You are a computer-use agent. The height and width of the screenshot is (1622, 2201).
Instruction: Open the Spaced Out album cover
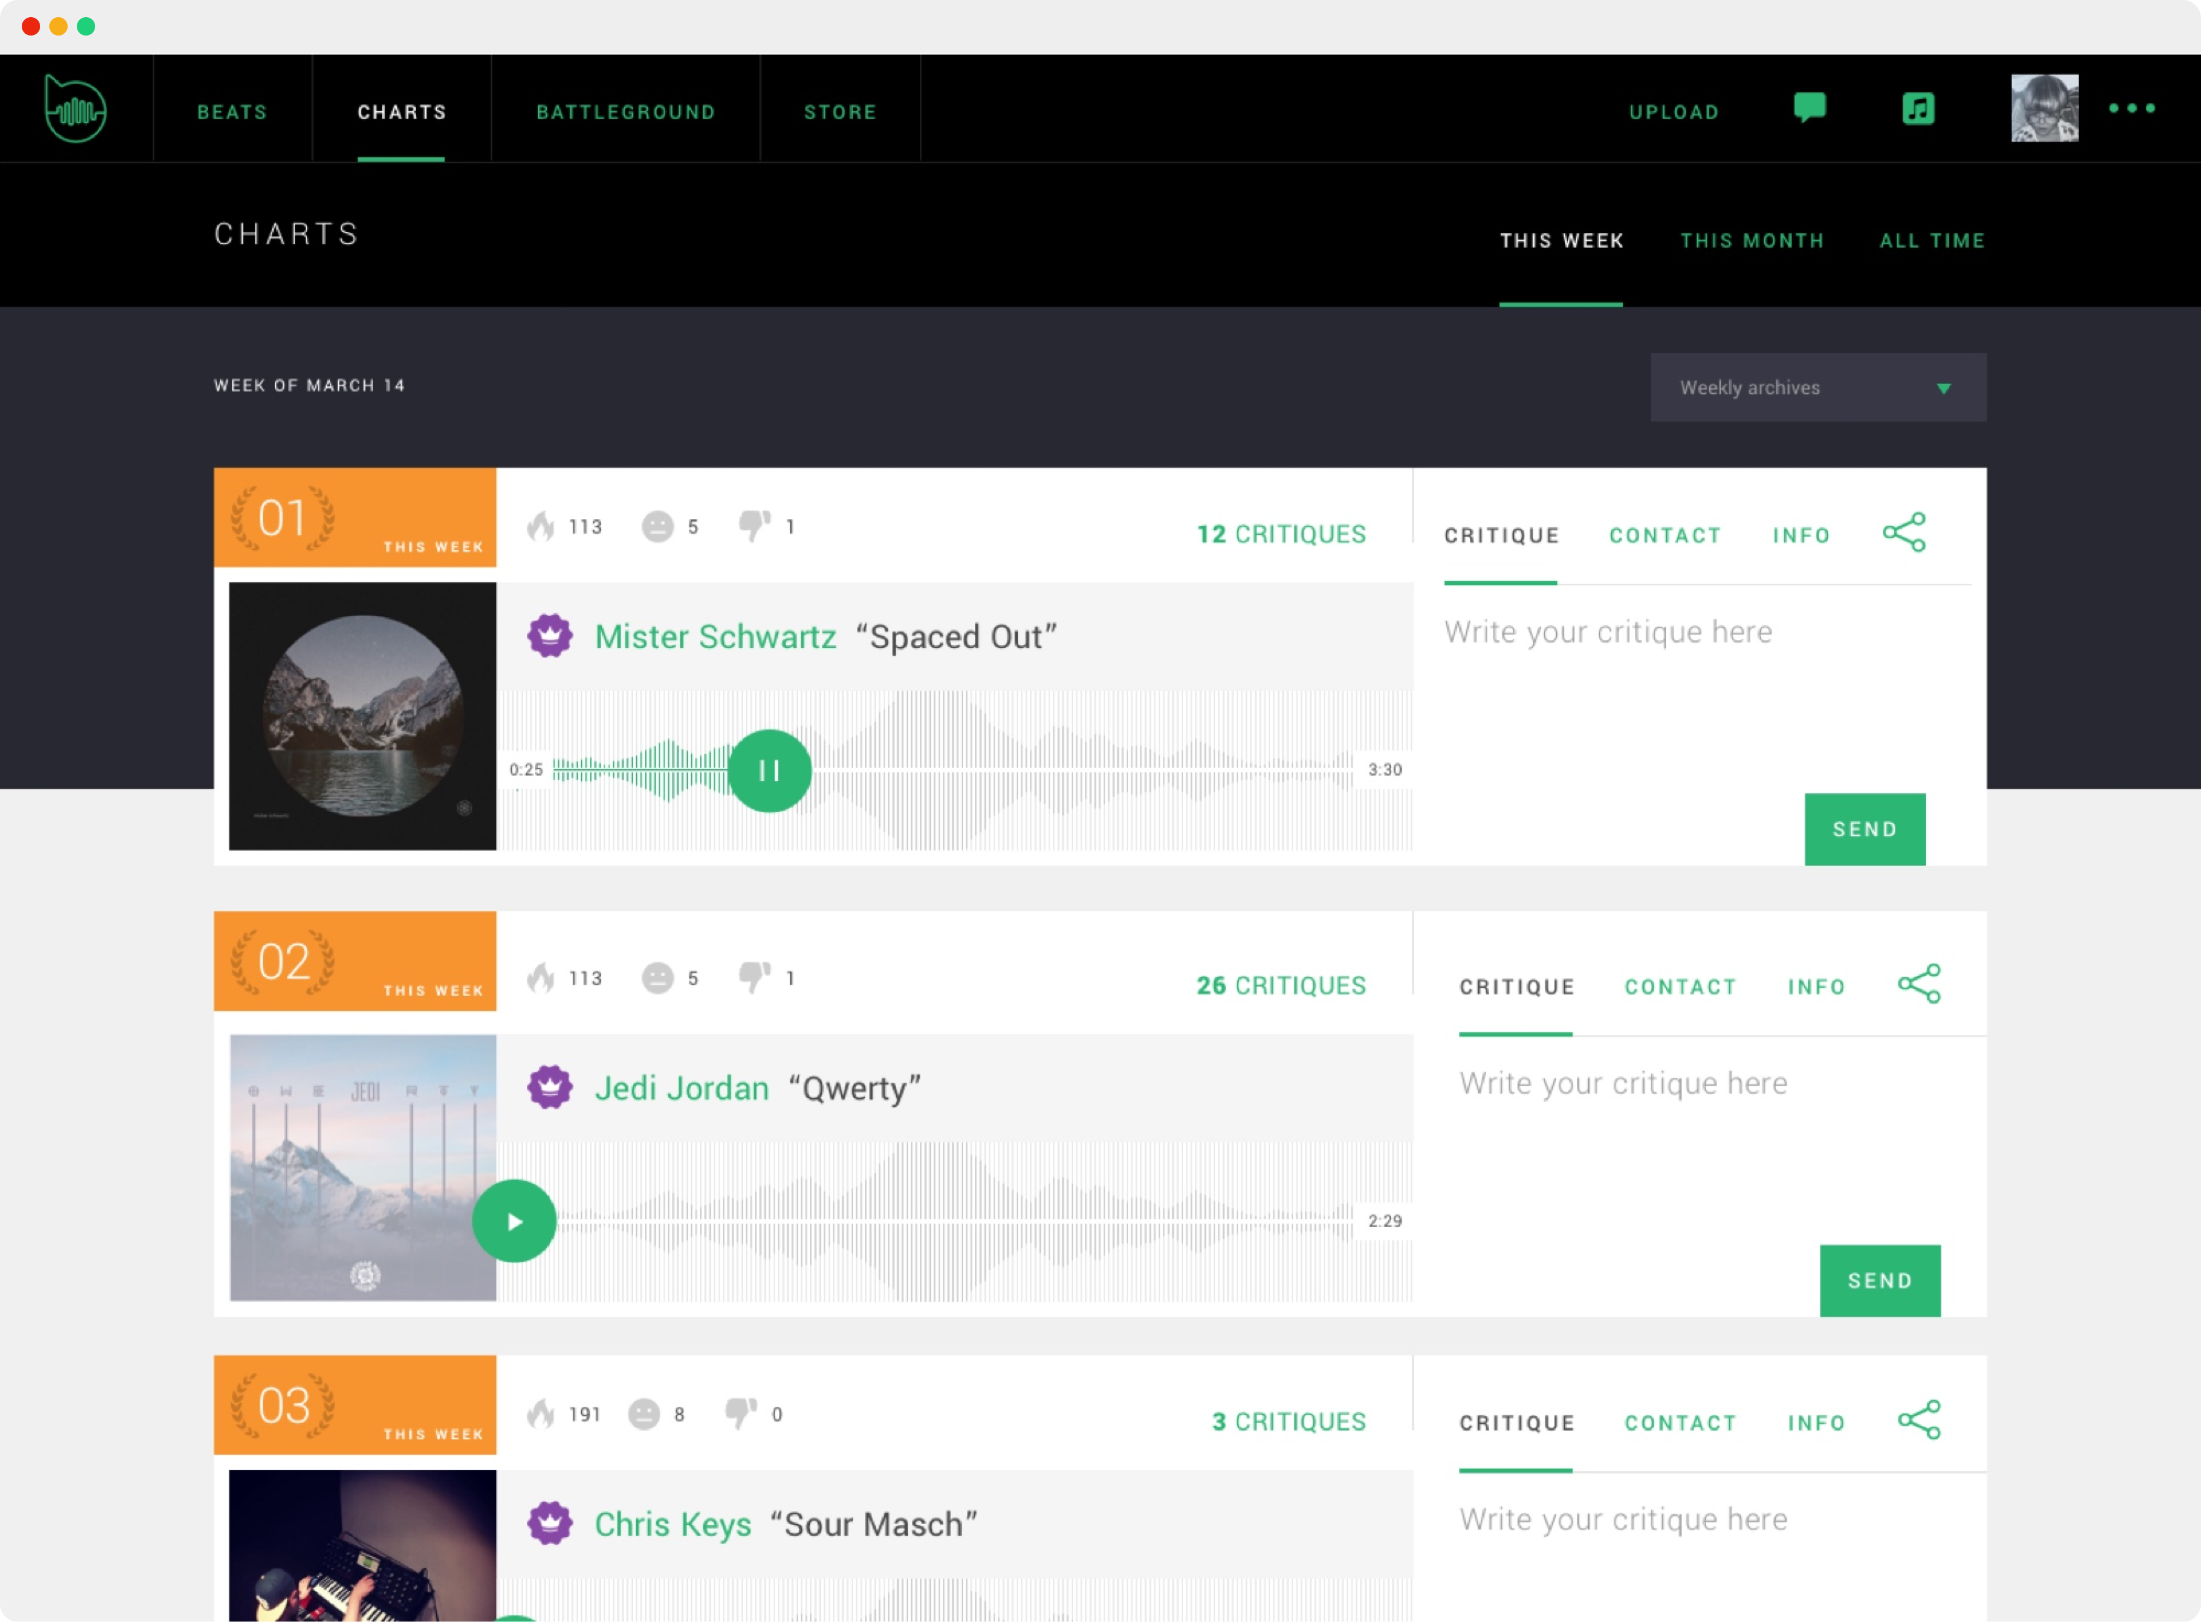[362, 717]
